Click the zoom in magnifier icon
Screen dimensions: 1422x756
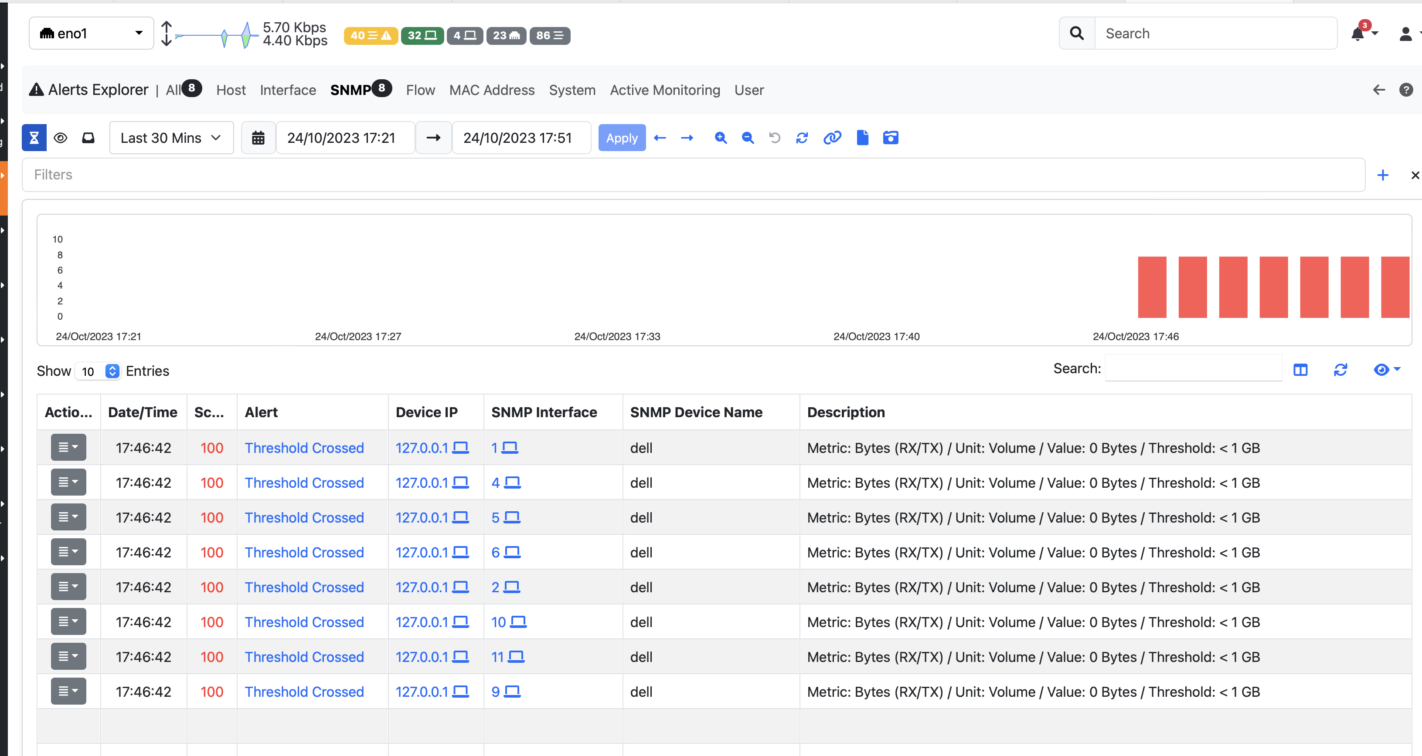[721, 138]
